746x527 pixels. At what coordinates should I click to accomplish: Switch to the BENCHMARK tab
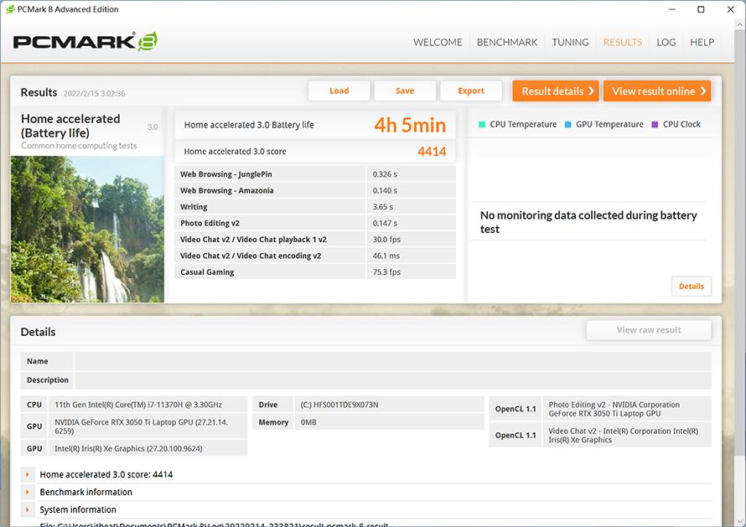(x=507, y=43)
